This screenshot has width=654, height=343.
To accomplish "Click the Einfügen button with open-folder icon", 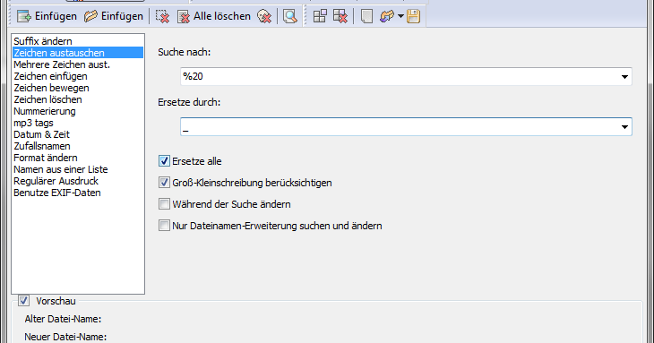I will point(114,16).
